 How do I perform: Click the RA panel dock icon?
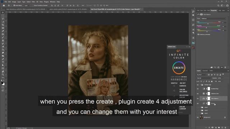(193, 43)
